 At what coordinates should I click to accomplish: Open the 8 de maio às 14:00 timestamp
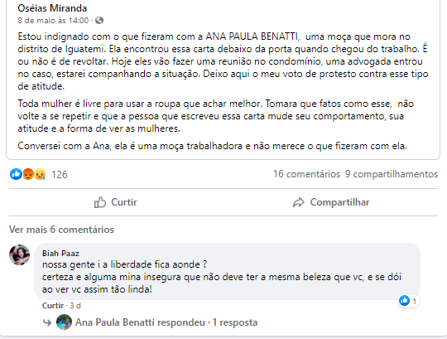point(53,21)
